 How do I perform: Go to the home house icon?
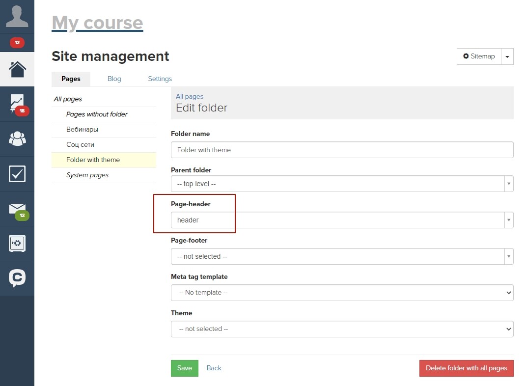click(17, 69)
